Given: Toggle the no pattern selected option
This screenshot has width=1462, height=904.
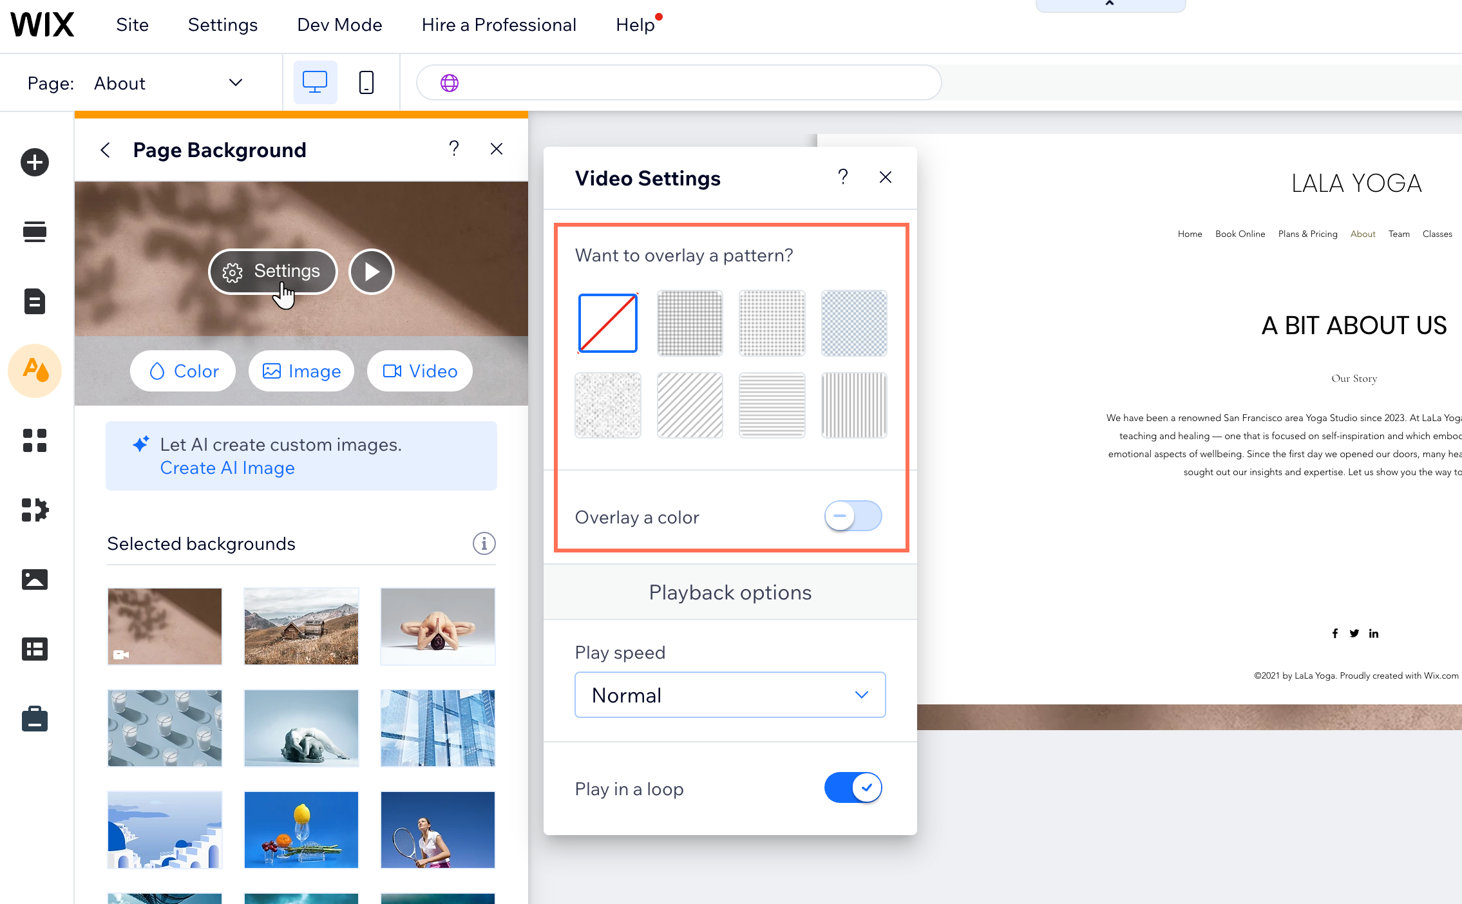Looking at the screenshot, I should 608,321.
